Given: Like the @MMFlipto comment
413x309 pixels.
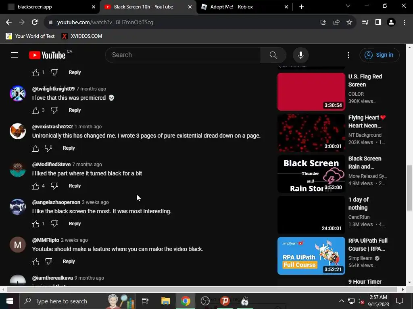Looking at the screenshot, I should pyautogui.click(x=35, y=262).
